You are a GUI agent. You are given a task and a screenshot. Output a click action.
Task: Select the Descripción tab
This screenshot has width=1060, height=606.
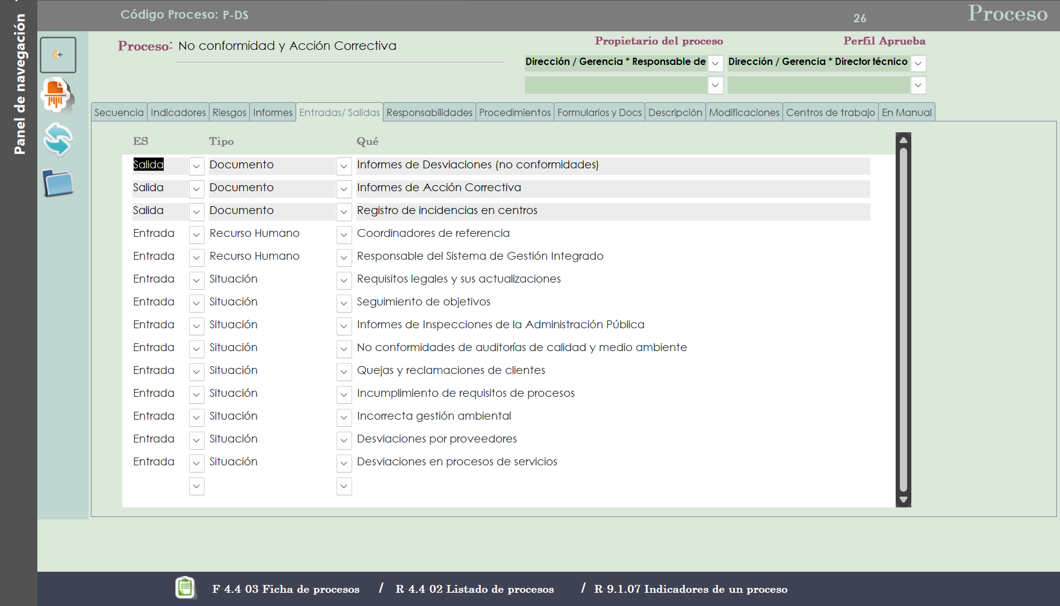(x=675, y=112)
